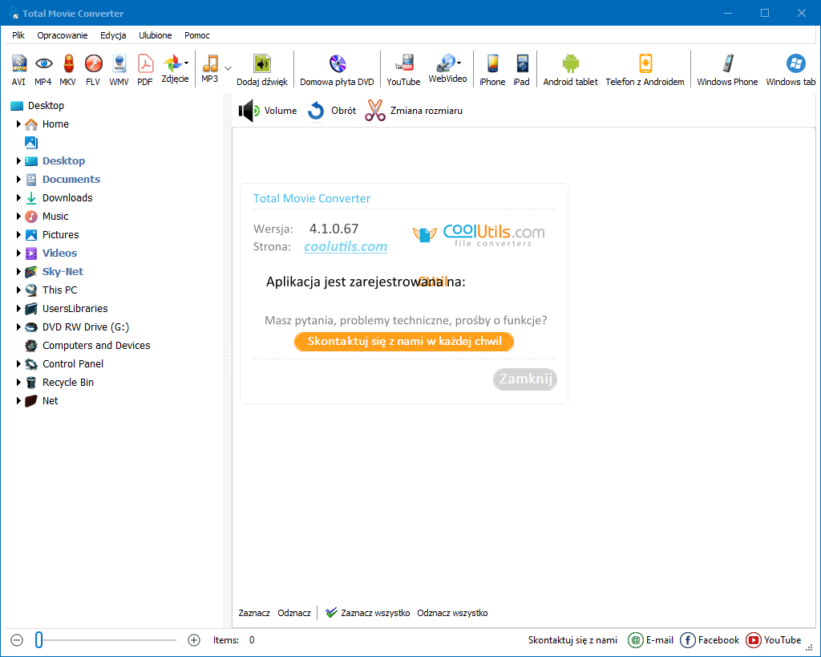Open the Plik menu
821x657 pixels.
coord(18,35)
